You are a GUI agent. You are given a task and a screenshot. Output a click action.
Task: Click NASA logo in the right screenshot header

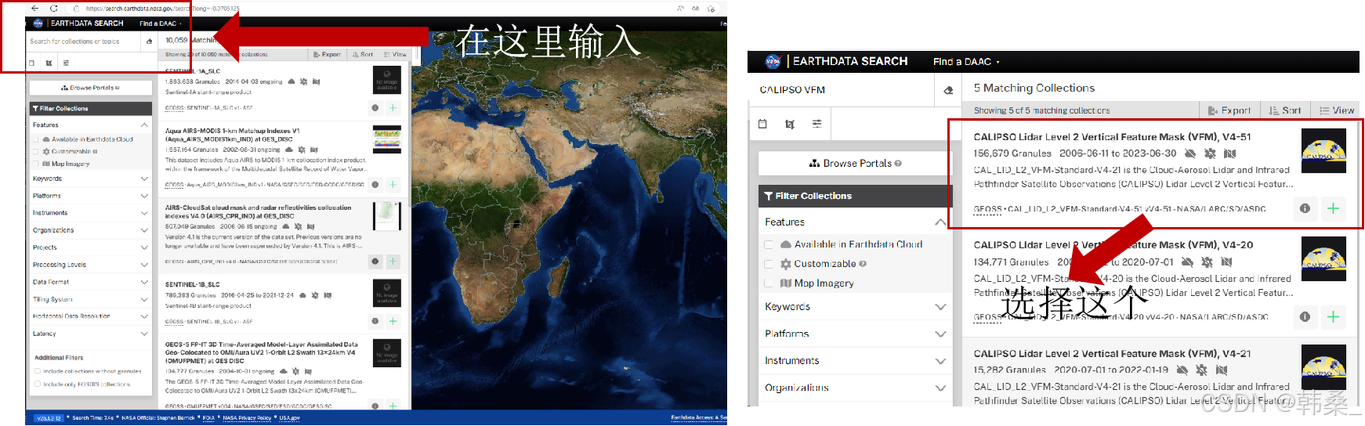(773, 61)
